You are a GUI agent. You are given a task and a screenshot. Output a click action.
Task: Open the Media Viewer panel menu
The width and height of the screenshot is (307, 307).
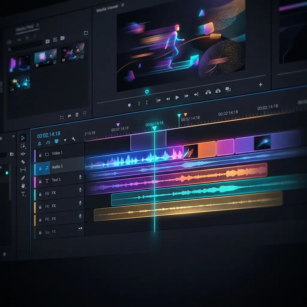click(x=123, y=5)
